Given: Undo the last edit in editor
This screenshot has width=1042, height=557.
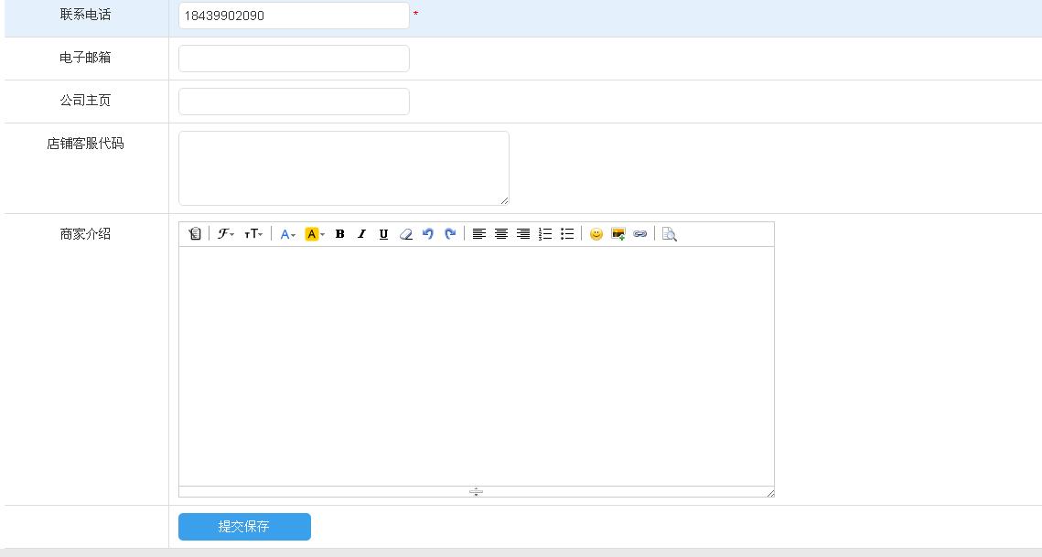Looking at the screenshot, I should [x=427, y=234].
